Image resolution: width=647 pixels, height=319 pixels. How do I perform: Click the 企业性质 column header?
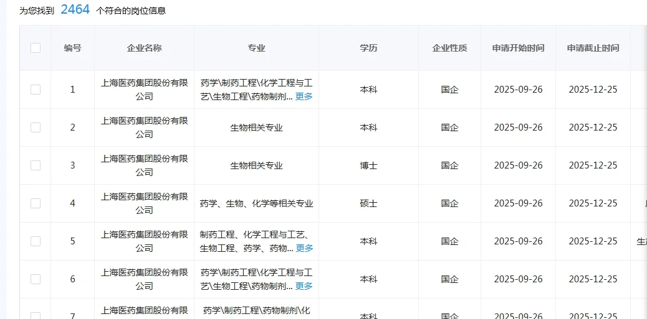[x=449, y=48]
